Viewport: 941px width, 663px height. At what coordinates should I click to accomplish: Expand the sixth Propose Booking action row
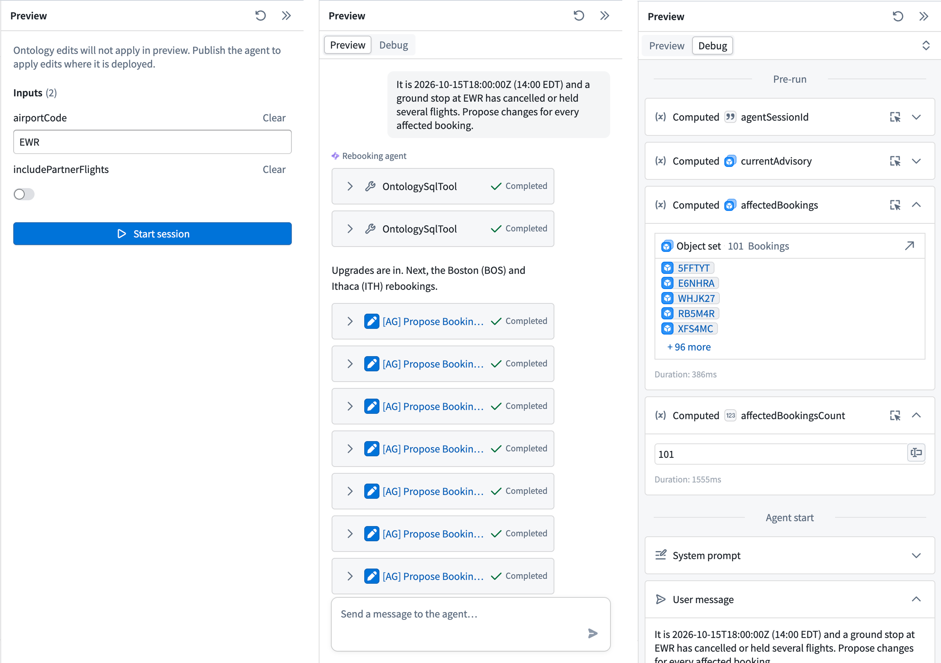tap(350, 534)
